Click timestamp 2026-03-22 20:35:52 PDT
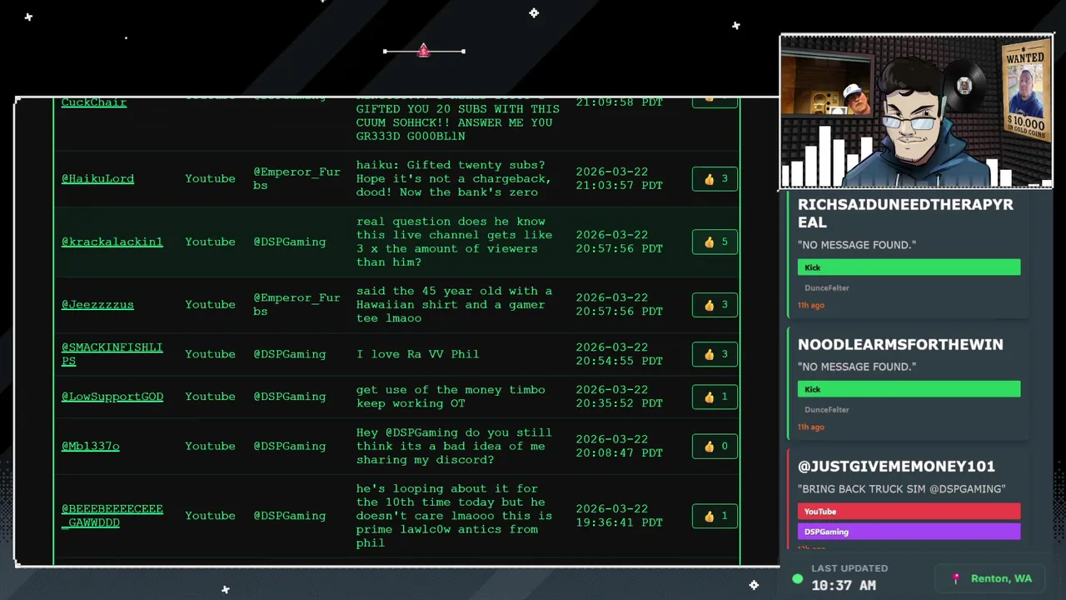1066x600 pixels. (x=619, y=397)
